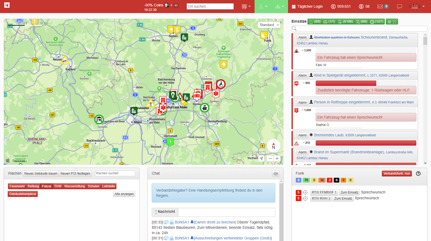This screenshot has height=241, width=431.
Task: Open the Standard map style dropdown
Action: [x=269, y=25]
